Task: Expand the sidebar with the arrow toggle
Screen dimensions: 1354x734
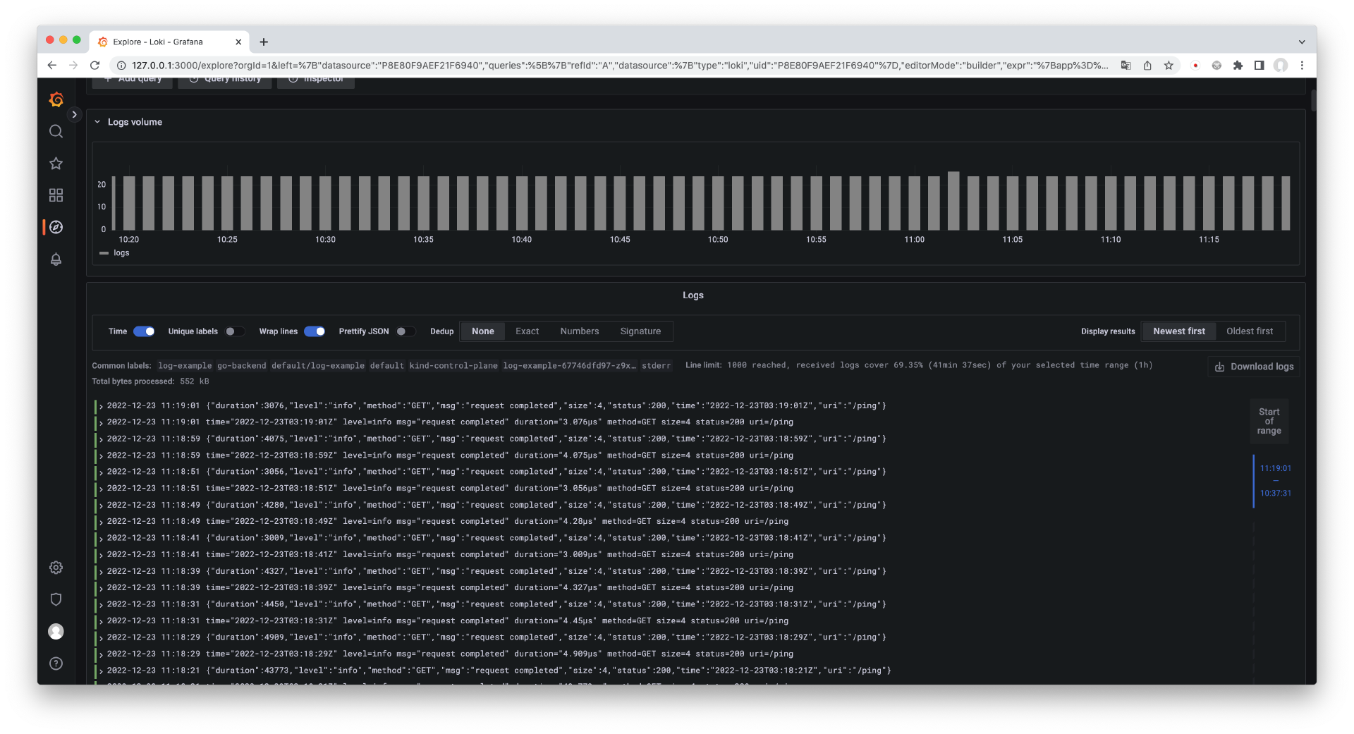Action: point(74,114)
